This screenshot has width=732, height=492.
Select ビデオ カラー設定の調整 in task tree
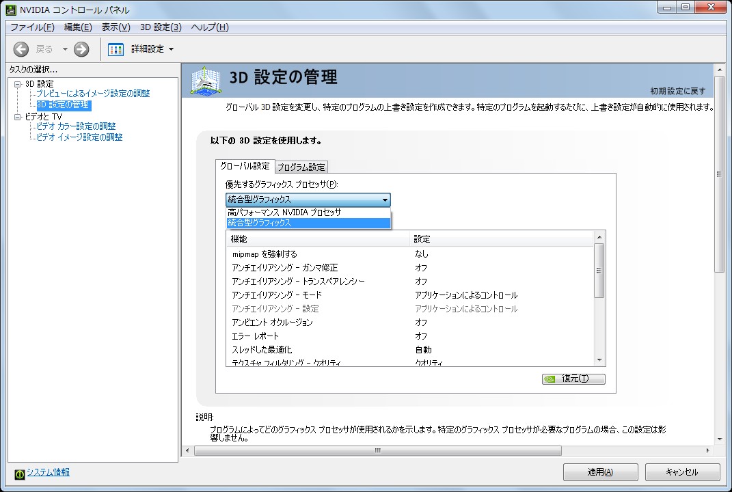76,126
